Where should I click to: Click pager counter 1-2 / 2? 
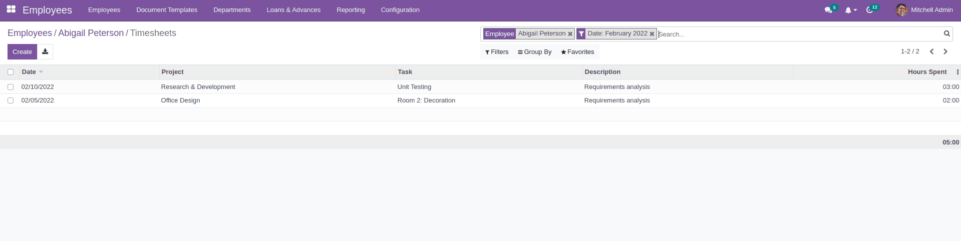pos(910,51)
